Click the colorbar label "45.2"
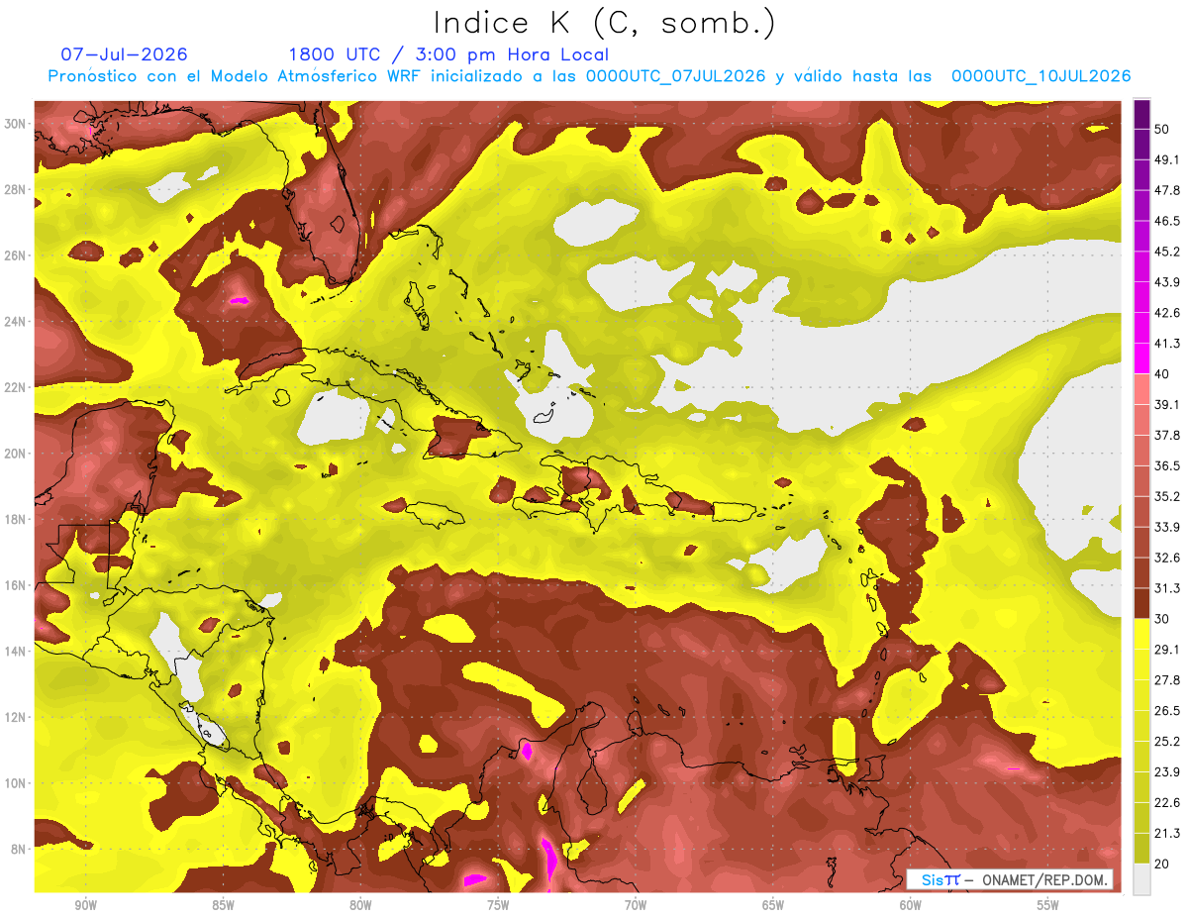The height and width of the screenshot is (918, 1188). (x=1167, y=252)
